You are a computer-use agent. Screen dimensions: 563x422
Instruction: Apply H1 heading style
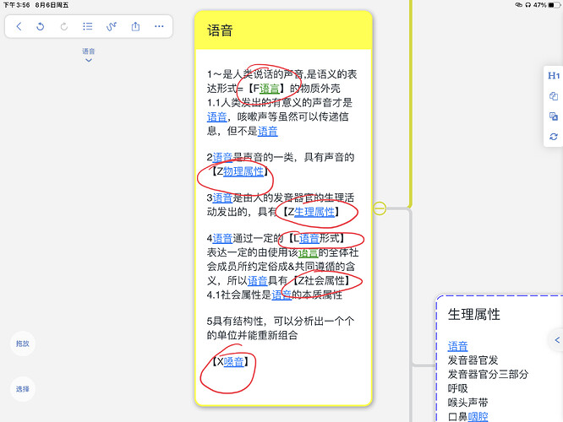554,76
